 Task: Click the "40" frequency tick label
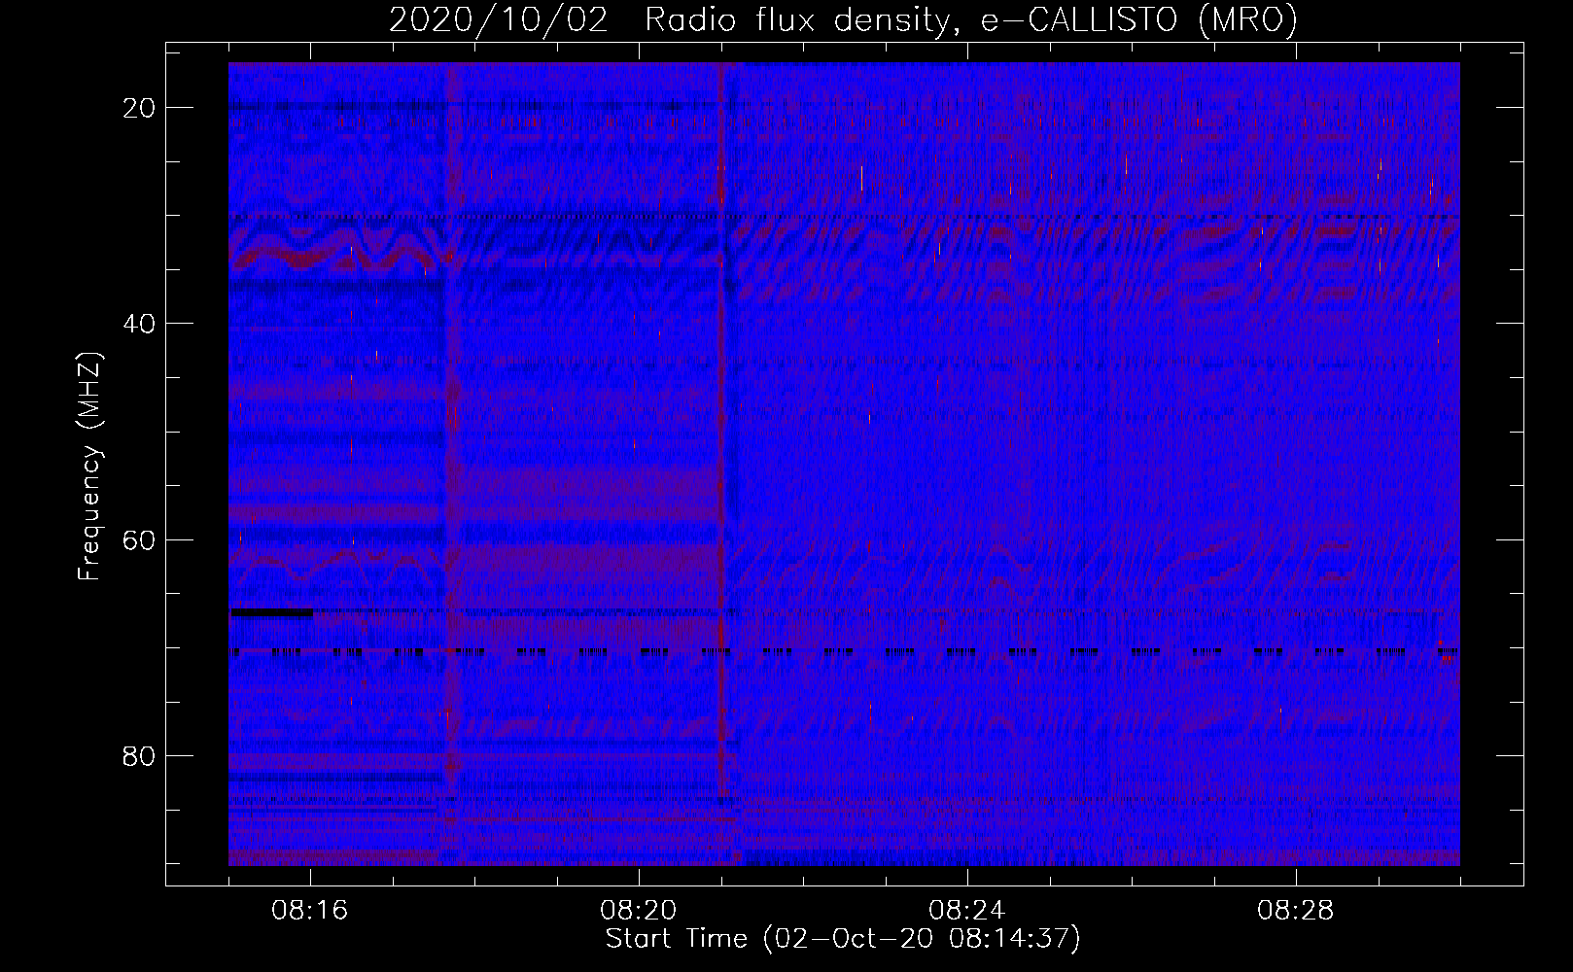point(139,324)
